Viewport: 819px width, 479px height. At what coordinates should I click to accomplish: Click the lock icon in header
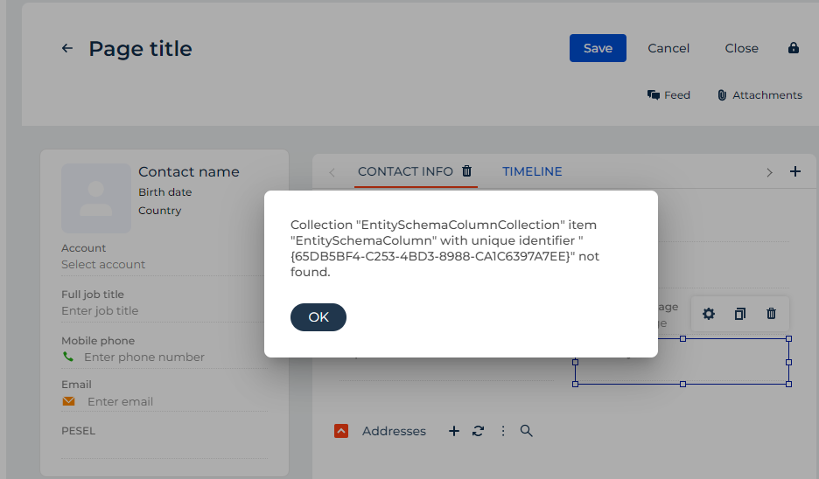(794, 48)
